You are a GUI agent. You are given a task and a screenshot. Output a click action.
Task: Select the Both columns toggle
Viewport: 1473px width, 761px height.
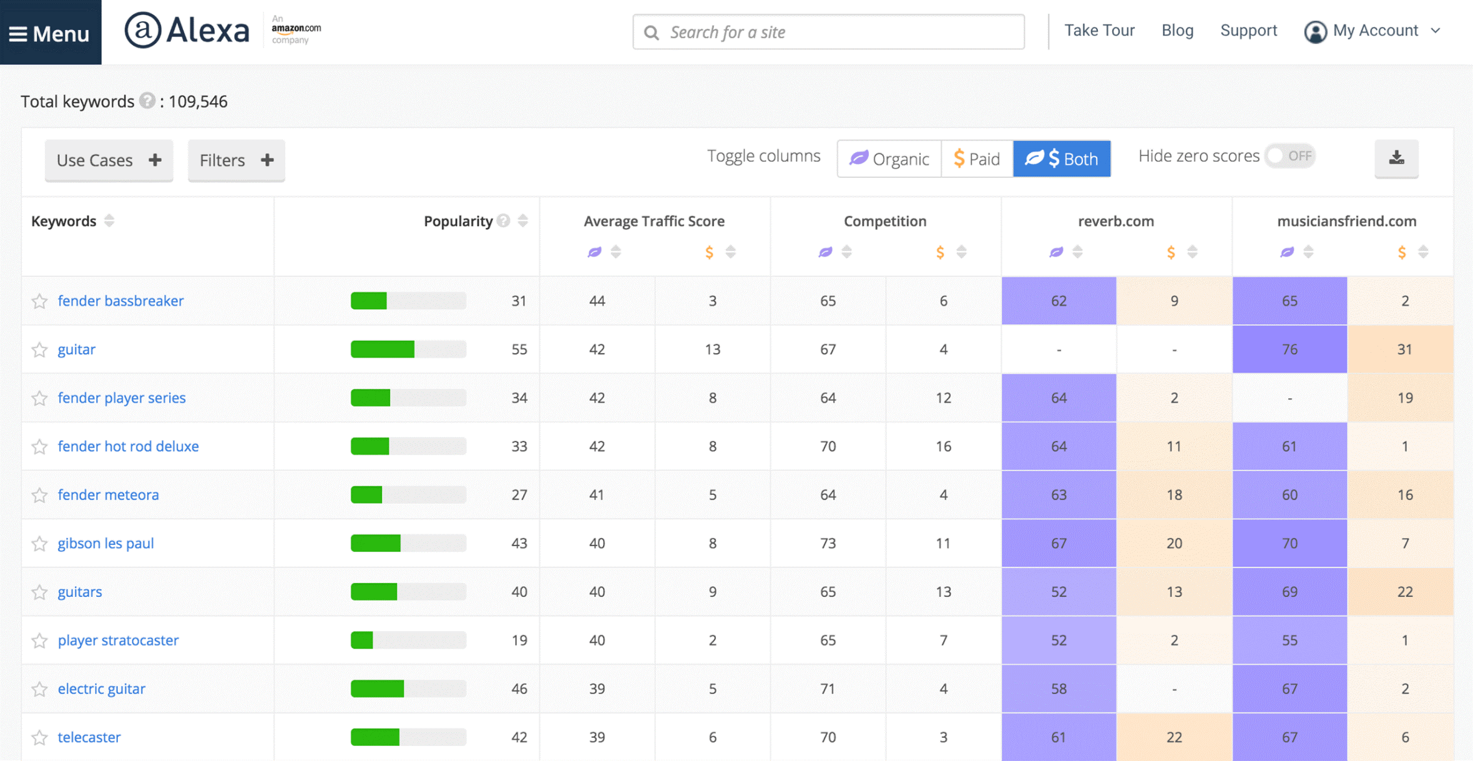pyautogui.click(x=1062, y=159)
